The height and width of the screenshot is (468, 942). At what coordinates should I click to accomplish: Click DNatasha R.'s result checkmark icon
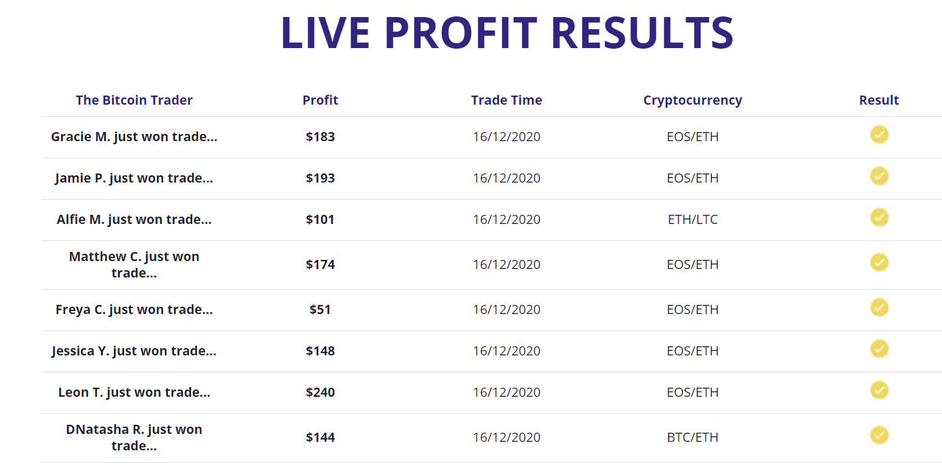879,435
